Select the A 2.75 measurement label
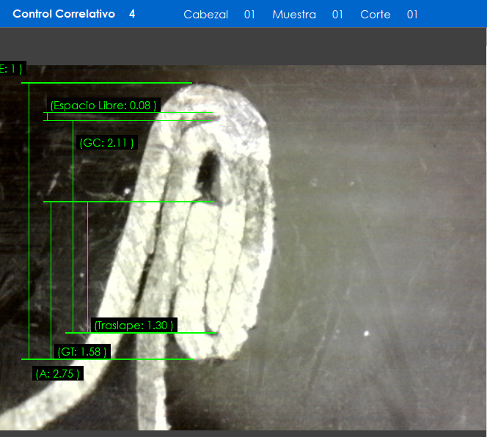 [x=57, y=374]
